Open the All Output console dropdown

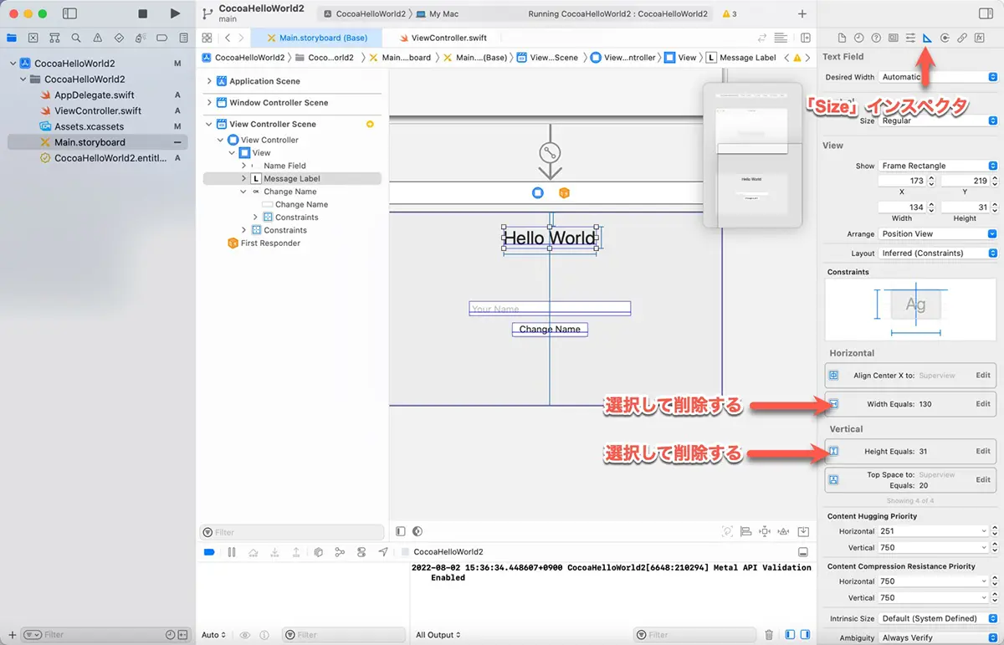tap(438, 635)
